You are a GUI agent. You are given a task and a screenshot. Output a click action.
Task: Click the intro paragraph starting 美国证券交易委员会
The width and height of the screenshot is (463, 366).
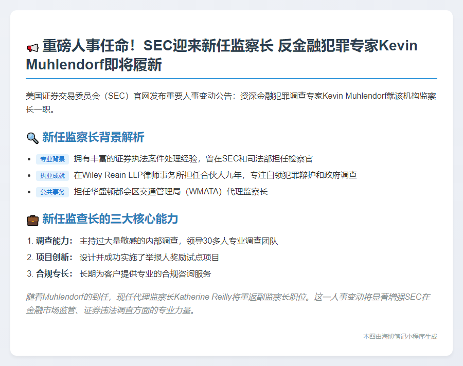coord(231,103)
